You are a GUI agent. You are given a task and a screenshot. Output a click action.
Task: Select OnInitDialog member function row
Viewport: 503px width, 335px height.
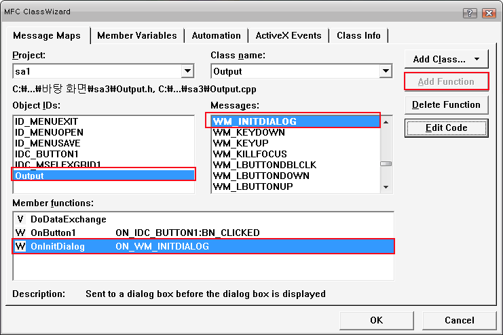pyautogui.click(x=204, y=246)
